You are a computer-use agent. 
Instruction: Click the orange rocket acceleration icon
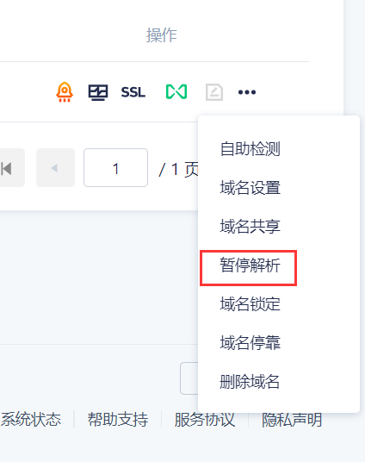pyautogui.click(x=65, y=92)
